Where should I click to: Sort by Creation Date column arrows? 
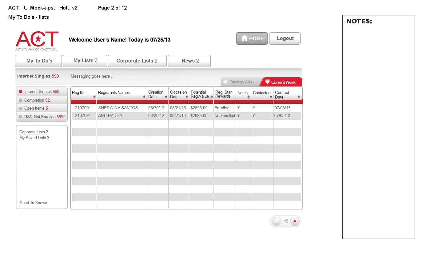(166, 97)
